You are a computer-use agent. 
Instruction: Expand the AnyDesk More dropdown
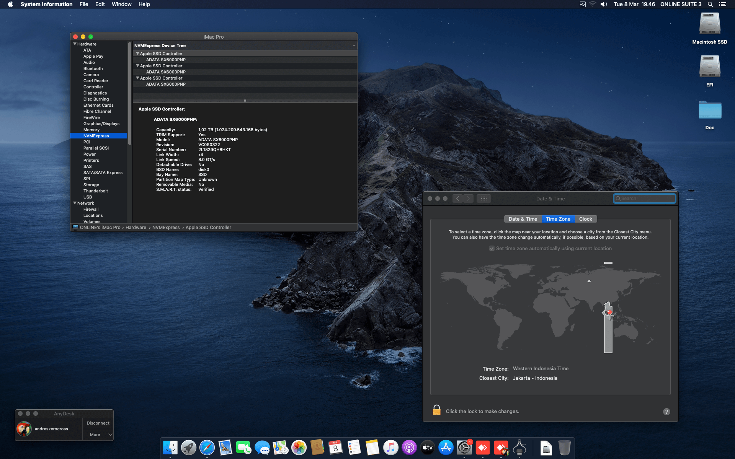point(98,435)
